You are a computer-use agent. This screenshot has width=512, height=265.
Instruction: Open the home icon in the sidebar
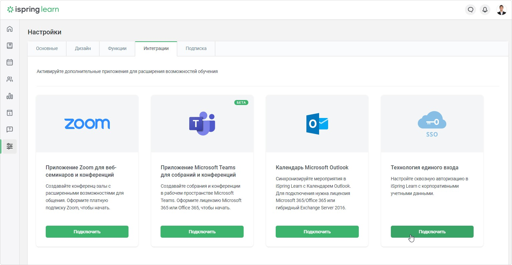(10, 29)
